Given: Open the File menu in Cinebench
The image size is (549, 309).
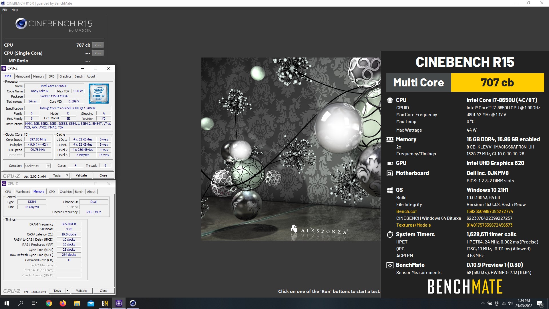Looking at the screenshot, I should (5, 10).
